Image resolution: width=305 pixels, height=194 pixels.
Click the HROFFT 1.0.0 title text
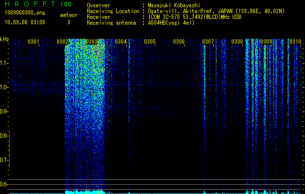point(38,4)
